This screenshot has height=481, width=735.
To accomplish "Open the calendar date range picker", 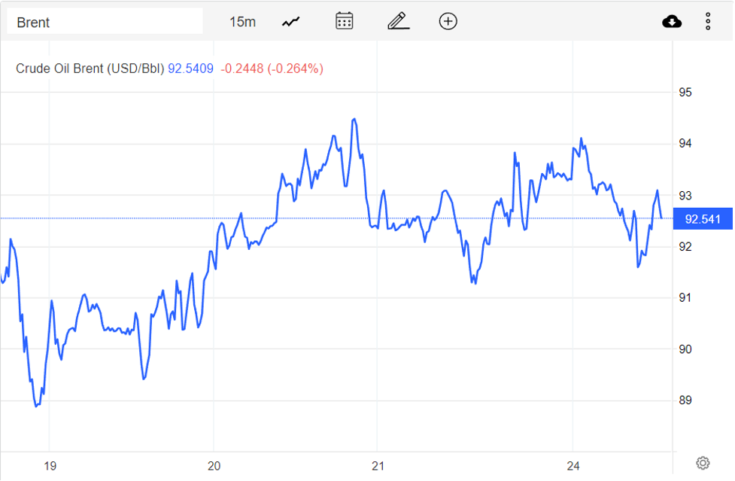I will 345,21.
